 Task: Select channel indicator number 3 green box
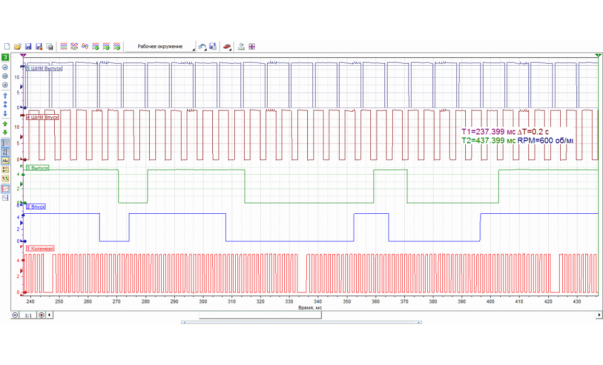click(5, 57)
